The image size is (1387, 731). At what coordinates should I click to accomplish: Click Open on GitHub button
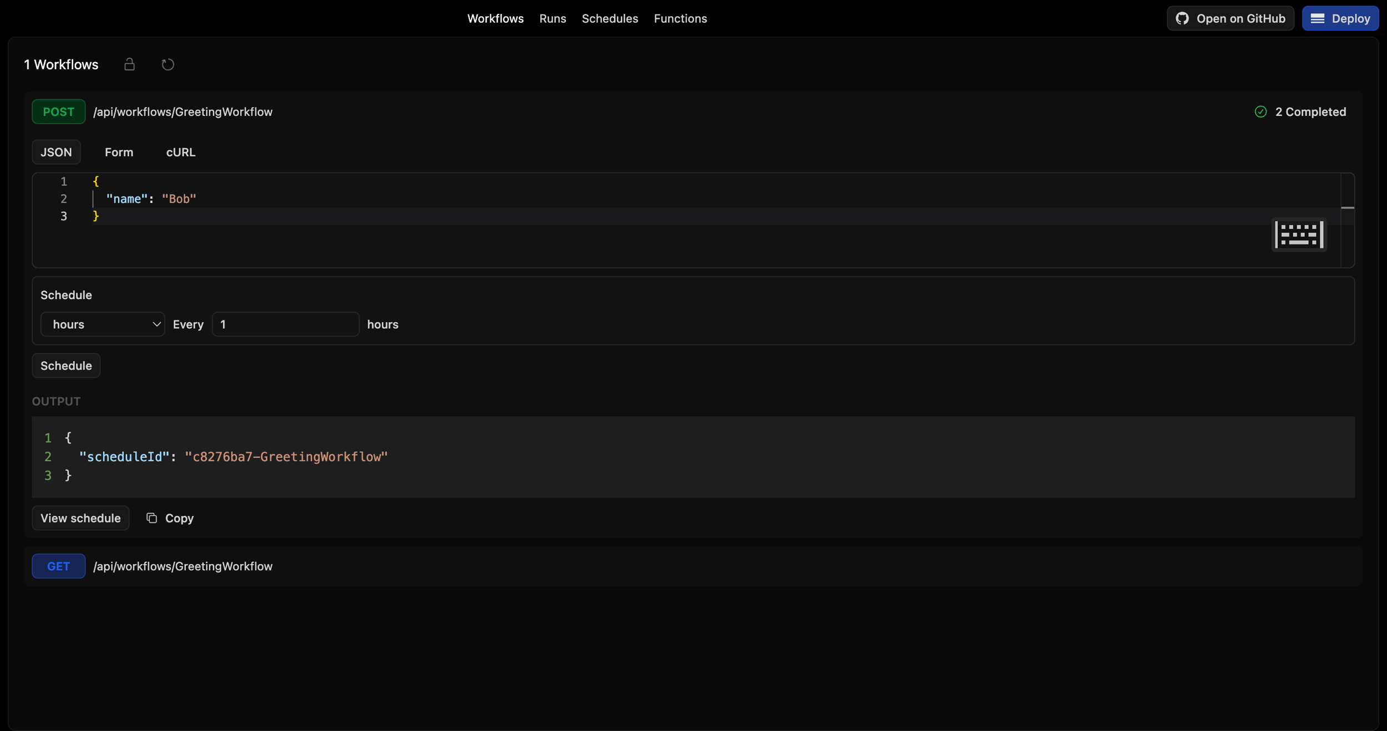[x=1231, y=18]
